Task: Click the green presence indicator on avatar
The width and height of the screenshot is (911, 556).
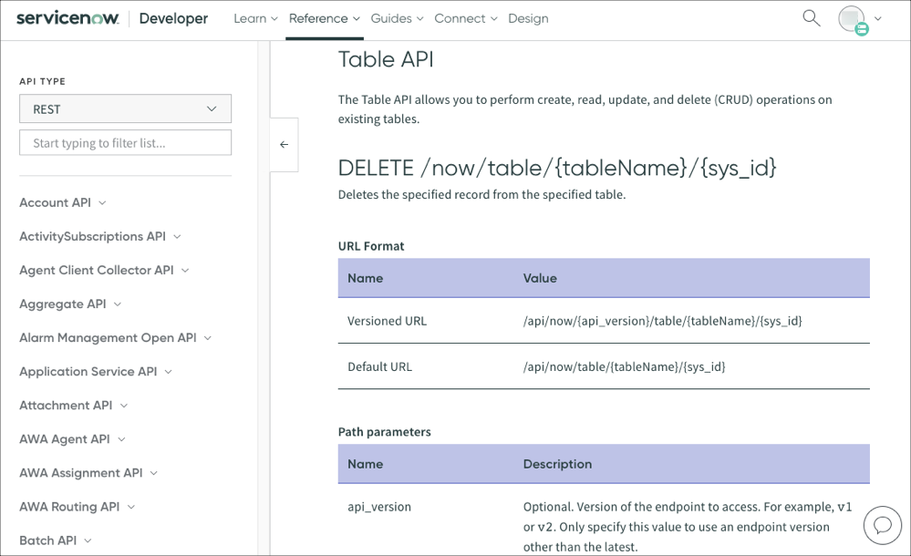Action: (x=861, y=28)
